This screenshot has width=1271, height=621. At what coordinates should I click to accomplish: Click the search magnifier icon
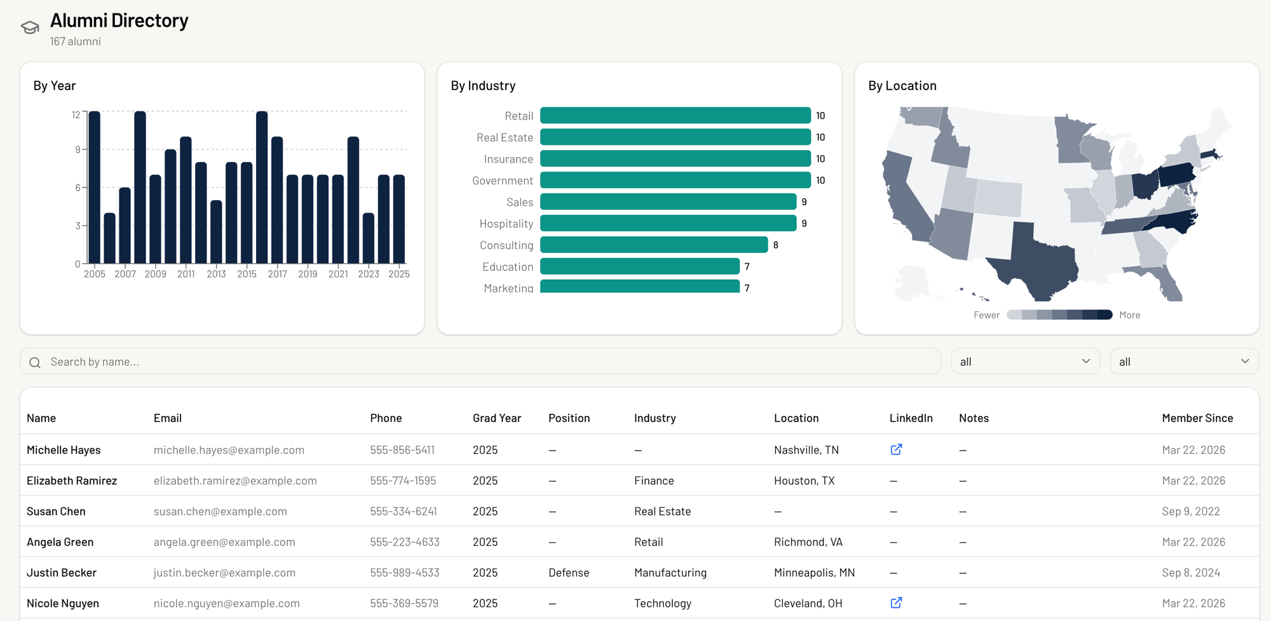point(35,362)
